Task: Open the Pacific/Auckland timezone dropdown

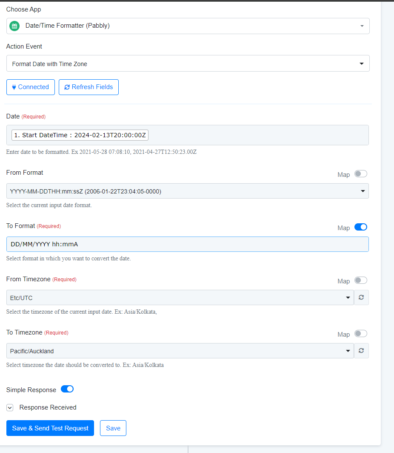Action: pos(180,351)
